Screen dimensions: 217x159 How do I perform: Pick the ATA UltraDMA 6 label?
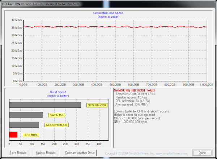56,125
